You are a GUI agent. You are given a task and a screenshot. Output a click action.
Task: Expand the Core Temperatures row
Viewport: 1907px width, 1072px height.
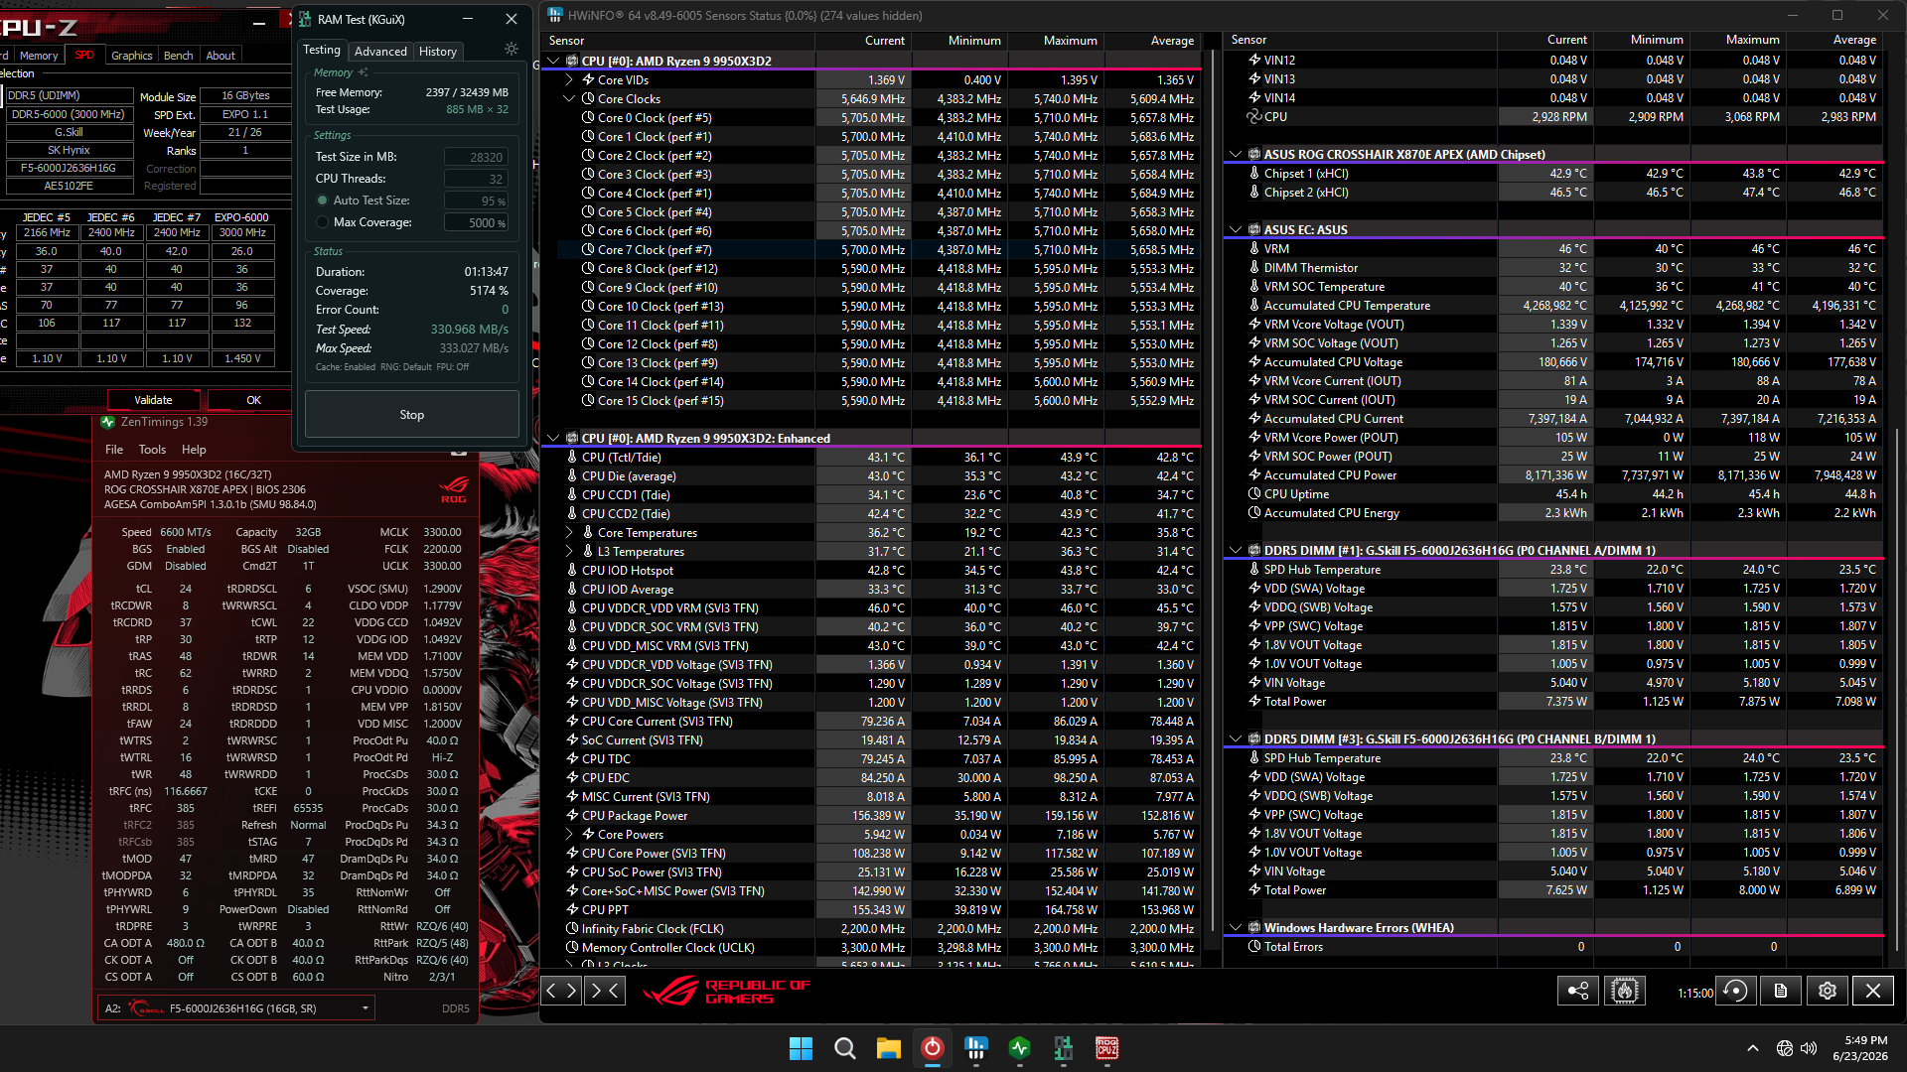[x=569, y=533]
